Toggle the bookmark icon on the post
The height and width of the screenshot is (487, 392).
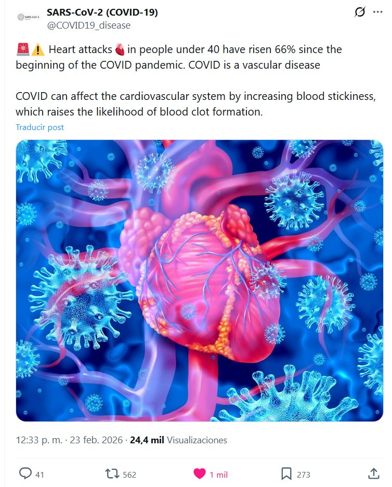[x=286, y=473]
